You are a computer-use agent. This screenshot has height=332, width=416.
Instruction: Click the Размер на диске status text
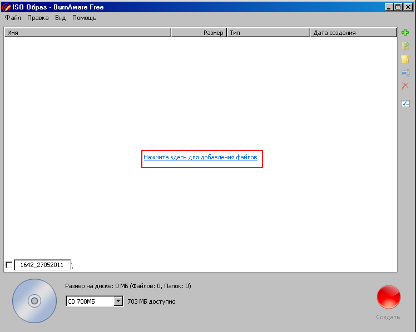click(x=128, y=286)
